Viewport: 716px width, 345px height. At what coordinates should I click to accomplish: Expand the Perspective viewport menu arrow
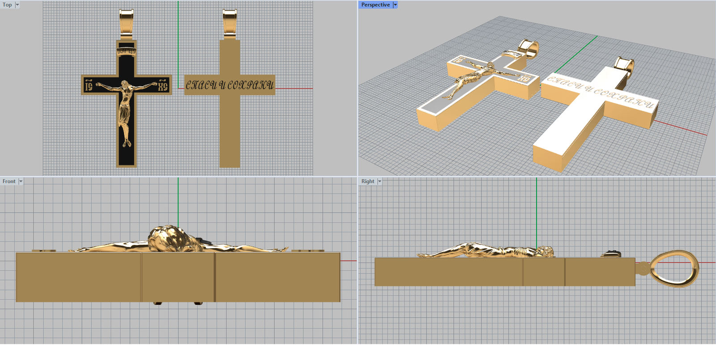395,5
